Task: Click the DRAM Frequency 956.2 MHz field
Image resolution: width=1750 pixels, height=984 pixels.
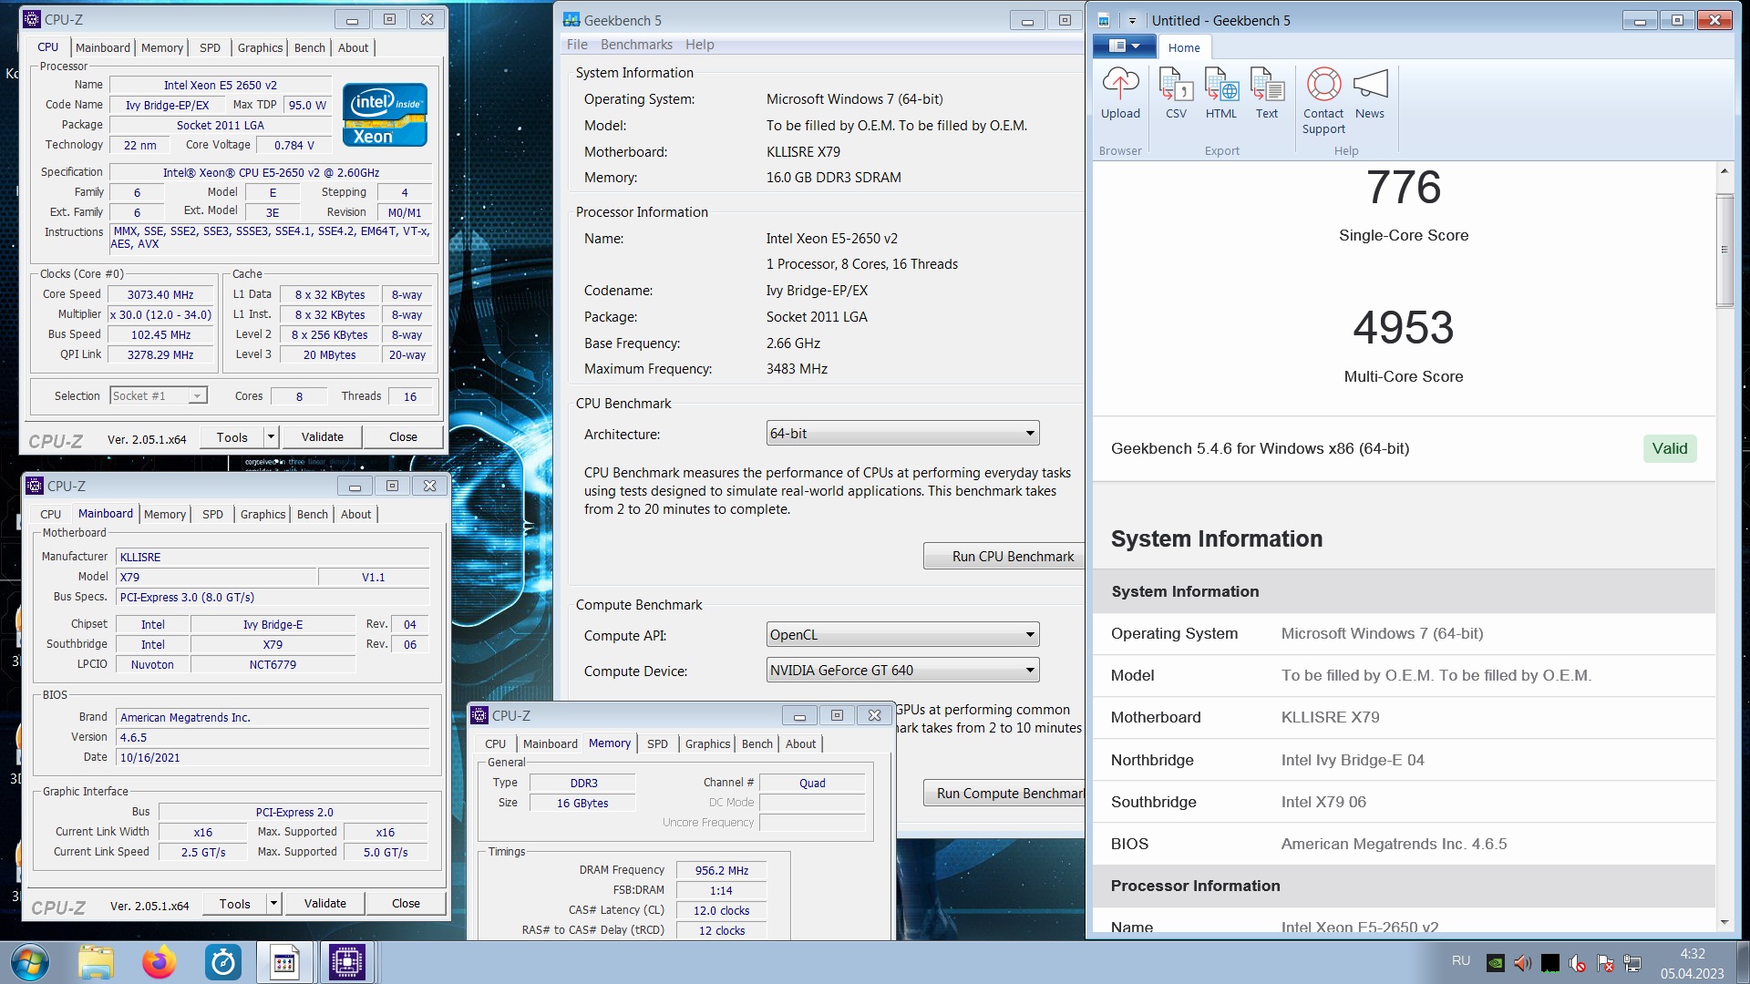Action: point(721,870)
